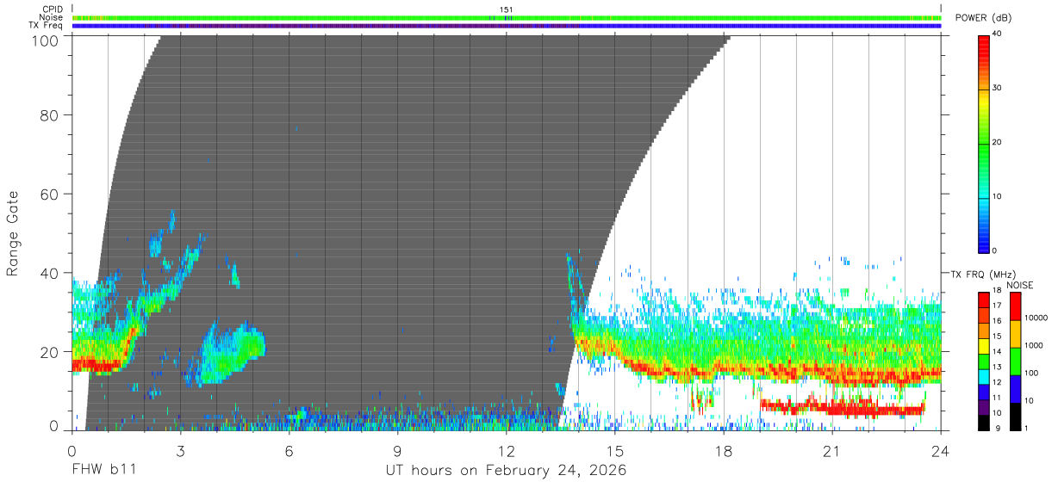This screenshot has width=1058, height=488.
Task: Click power legend value '30'
Action: 998,89
